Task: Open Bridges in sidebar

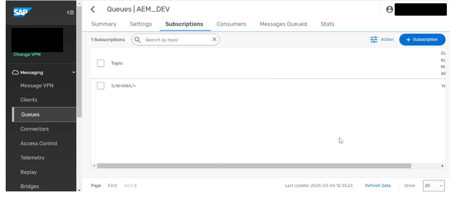Action: click(29, 186)
